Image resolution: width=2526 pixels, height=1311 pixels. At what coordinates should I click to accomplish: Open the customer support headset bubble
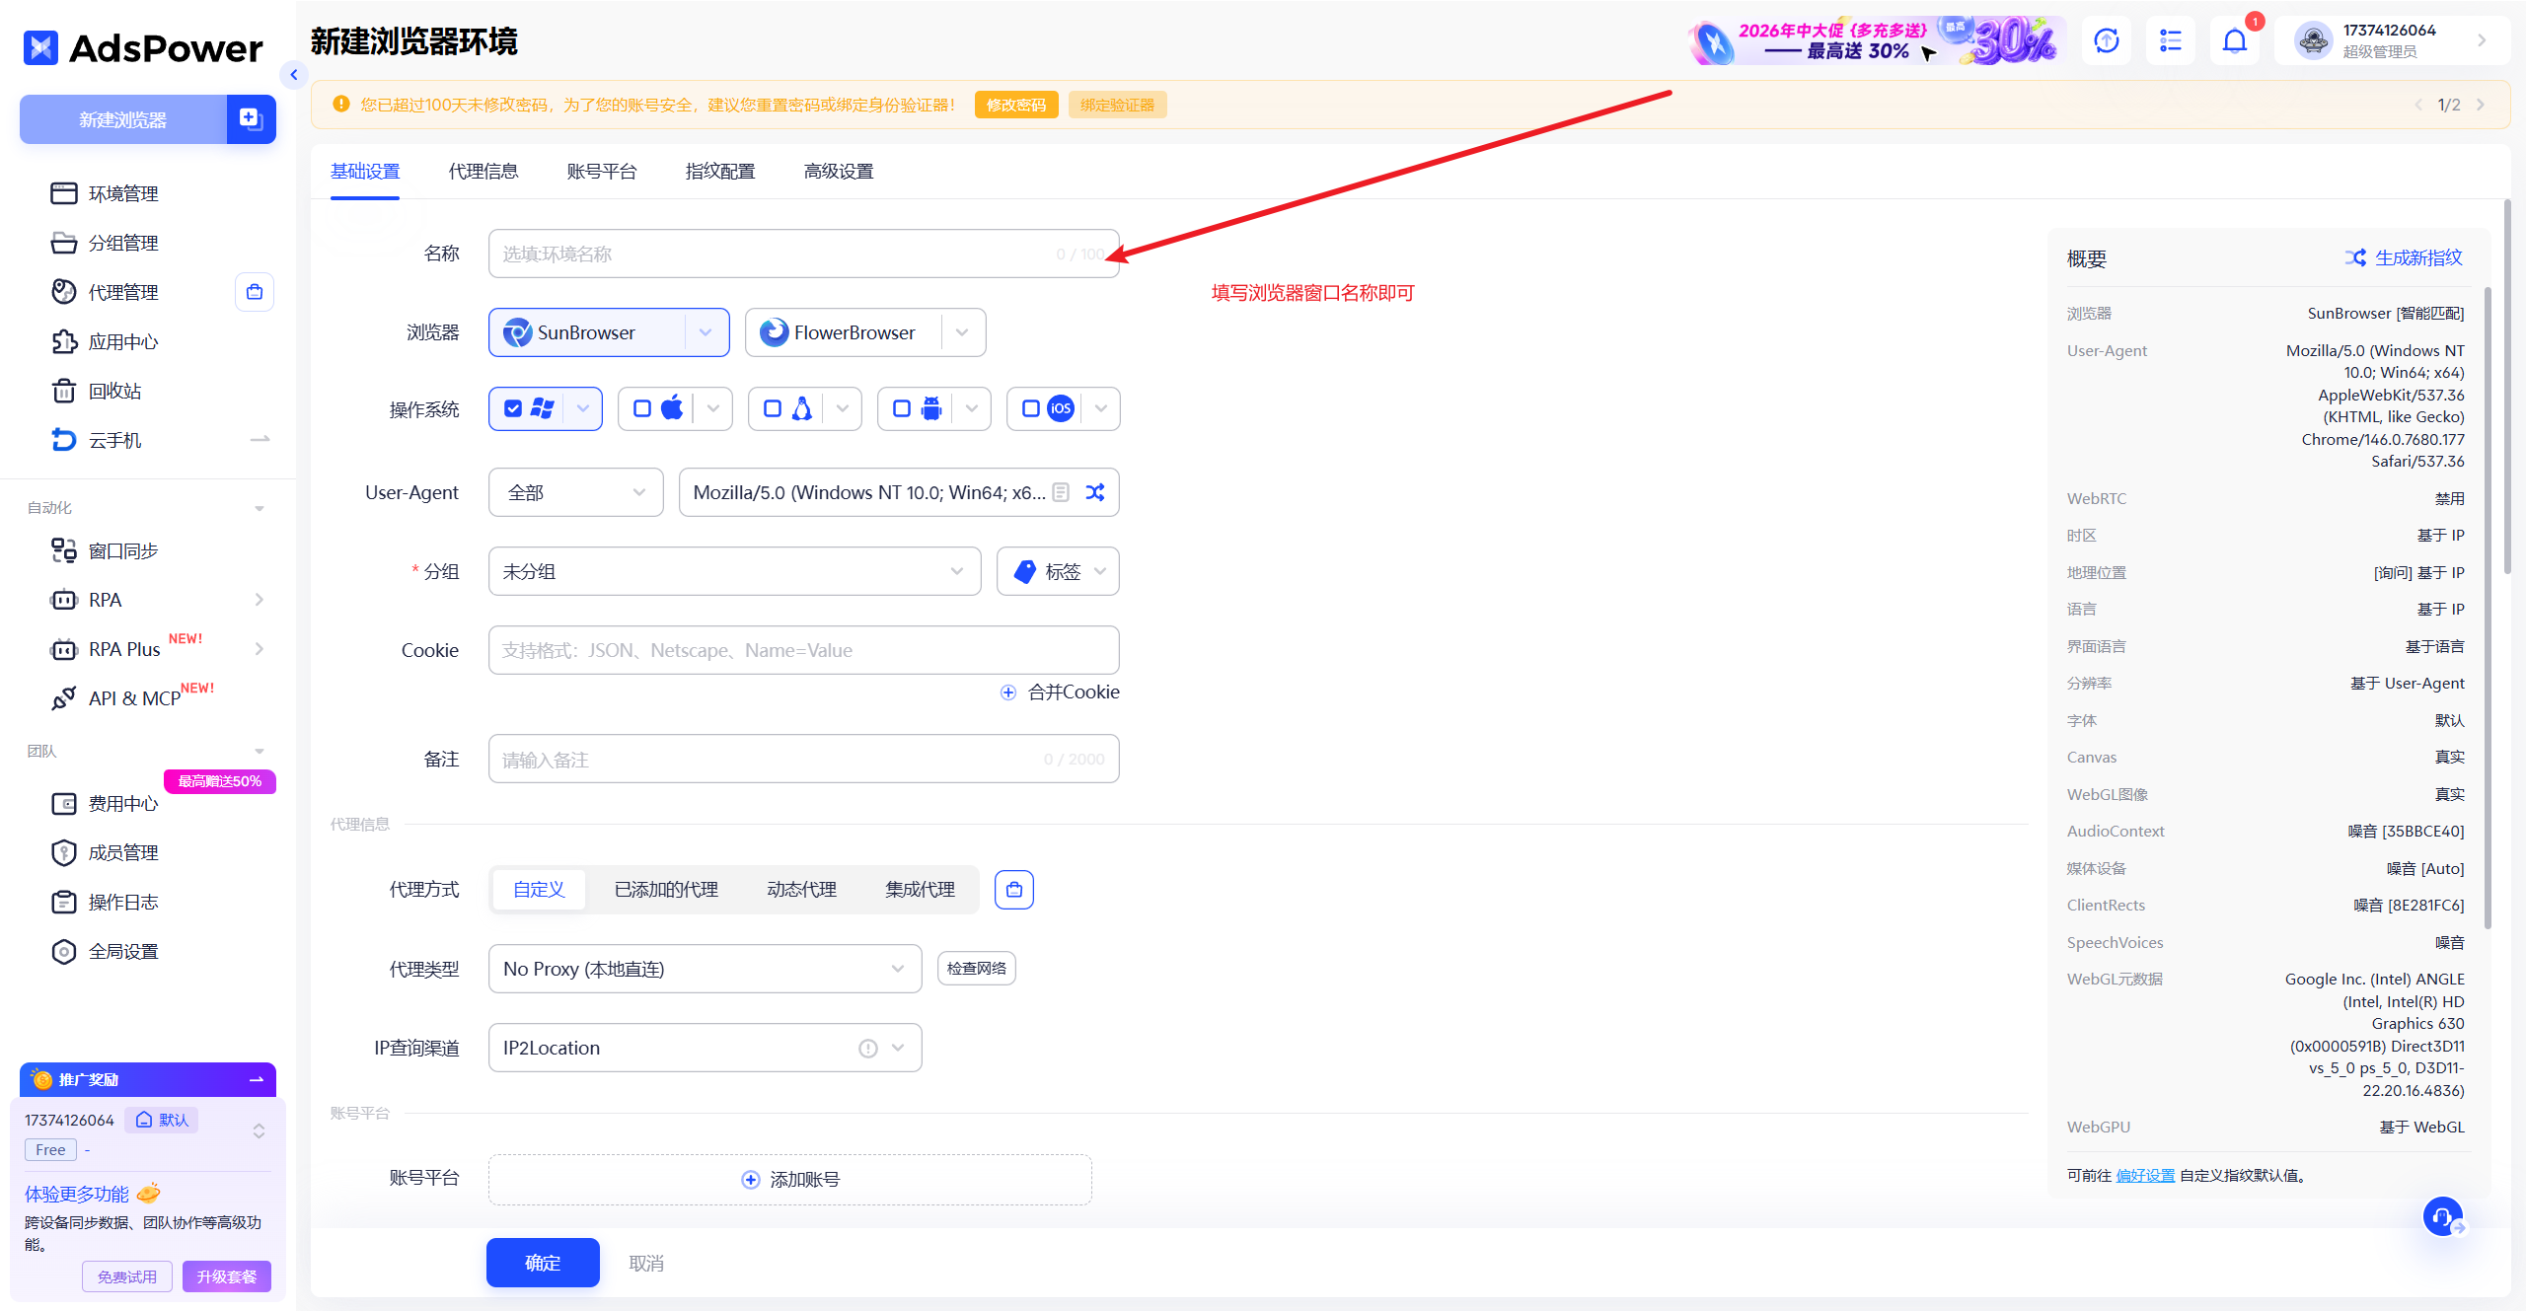[2443, 1216]
